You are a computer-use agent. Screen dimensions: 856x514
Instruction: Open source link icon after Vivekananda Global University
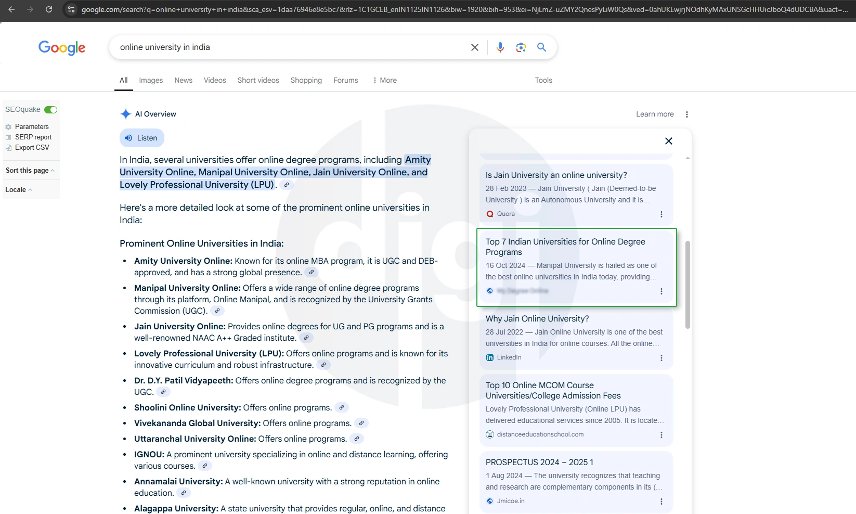361,423
